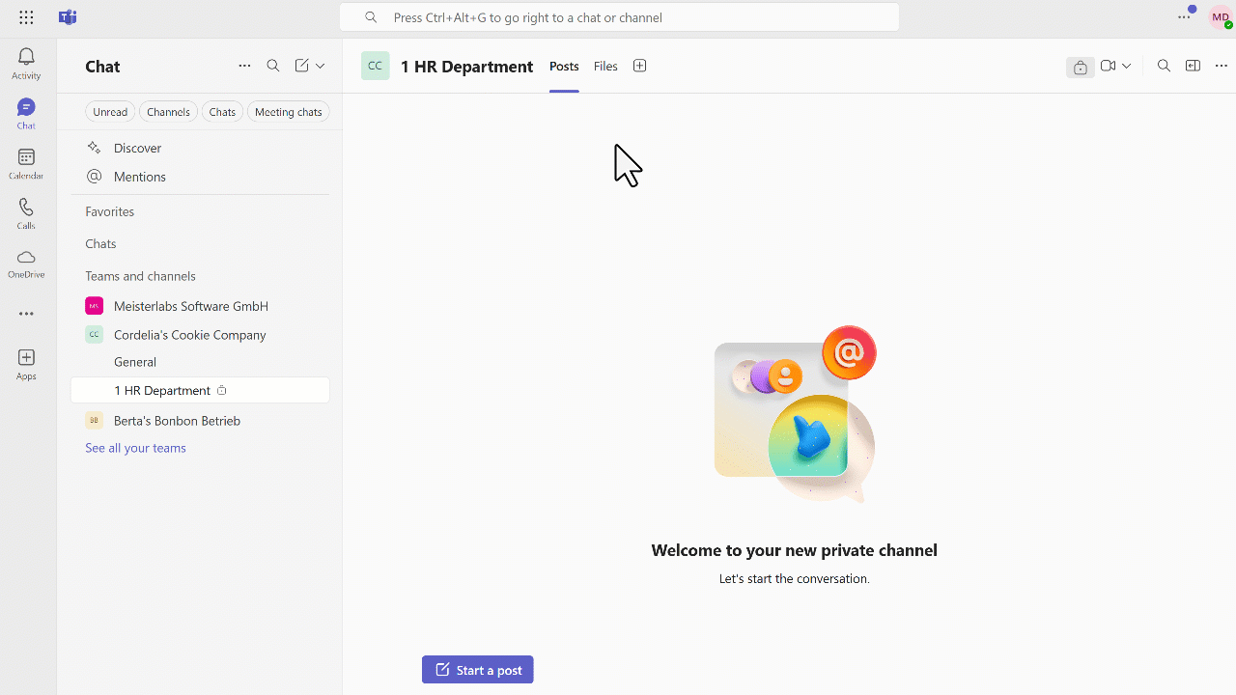This screenshot has width=1236, height=695.
Task: Click Welcome to your new private channel text
Action: 794,550
